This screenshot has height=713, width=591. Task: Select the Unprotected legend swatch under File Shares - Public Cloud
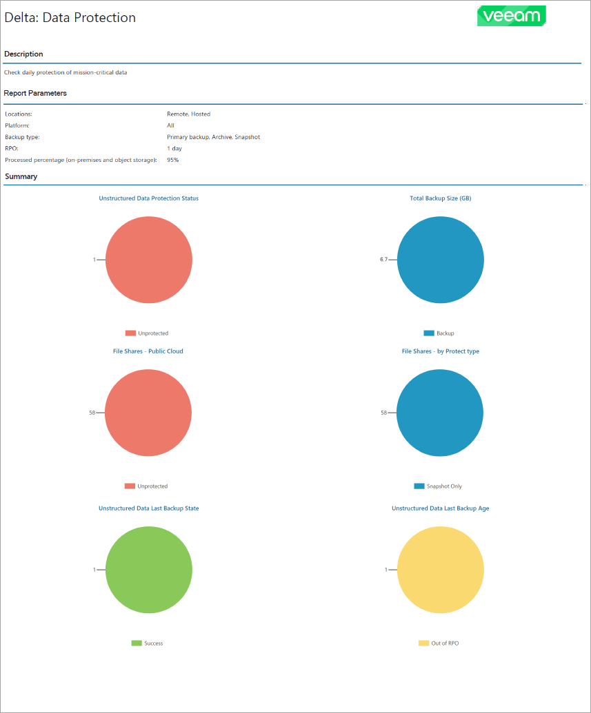(130, 486)
